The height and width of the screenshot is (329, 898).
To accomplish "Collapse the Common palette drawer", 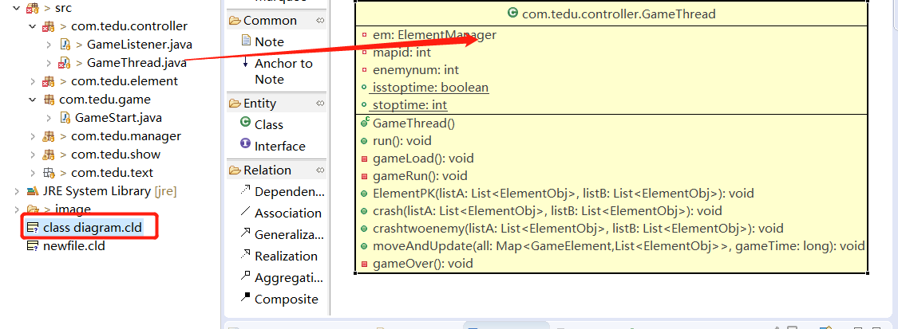I will [x=271, y=21].
